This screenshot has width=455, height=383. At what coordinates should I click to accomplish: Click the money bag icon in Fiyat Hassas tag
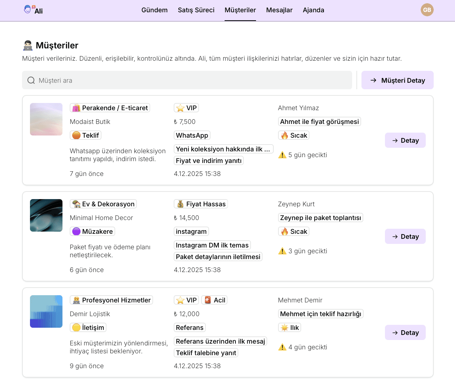pos(180,204)
